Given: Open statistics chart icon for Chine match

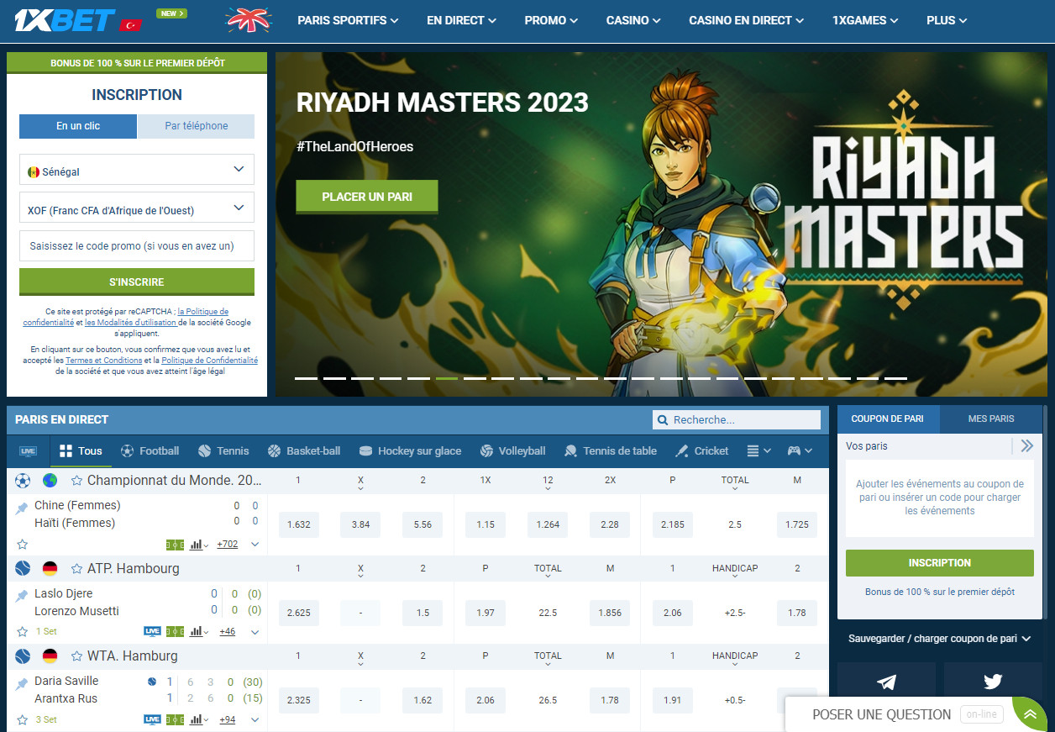Looking at the screenshot, I should tap(199, 545).
